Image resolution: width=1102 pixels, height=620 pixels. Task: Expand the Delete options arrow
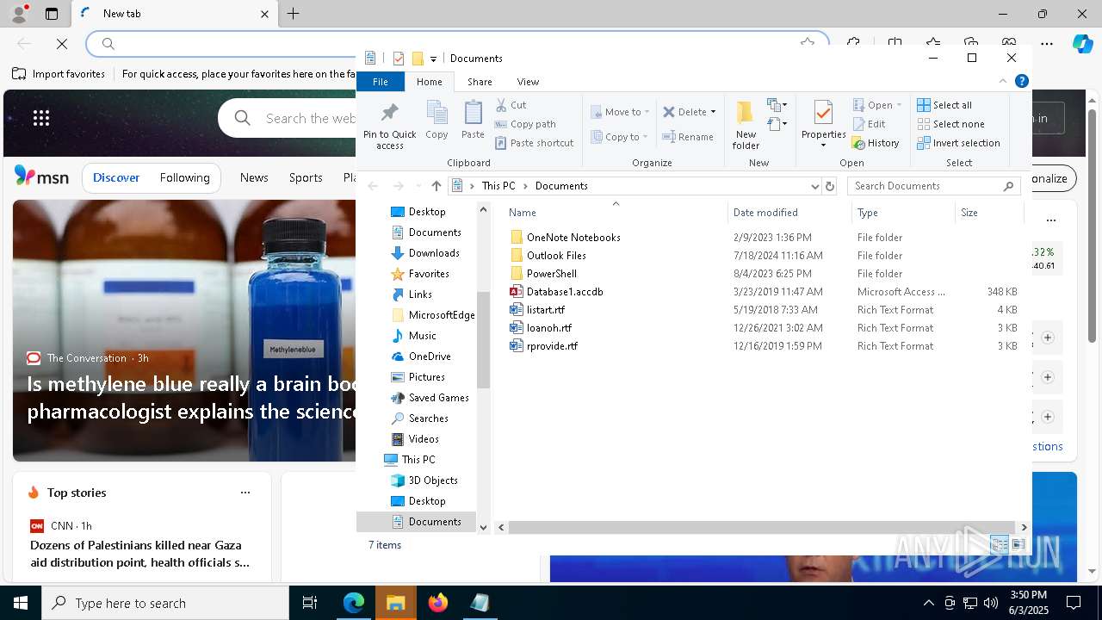click(x=713, y=112)
